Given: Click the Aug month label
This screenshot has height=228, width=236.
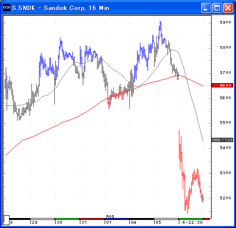Looking at the screenshot, I should click(110, 216).
